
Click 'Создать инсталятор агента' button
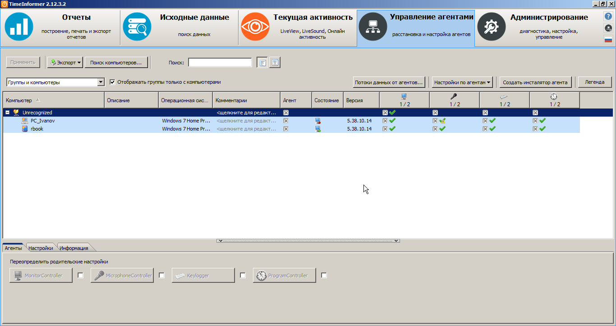[536, 82]
